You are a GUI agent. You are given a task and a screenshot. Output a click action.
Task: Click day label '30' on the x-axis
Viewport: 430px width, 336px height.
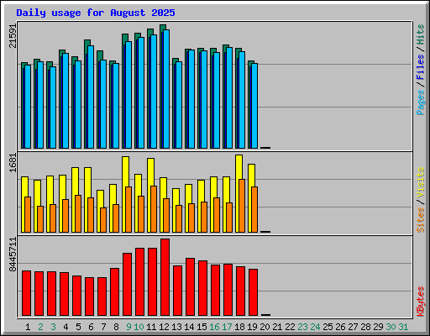(391, 327)
